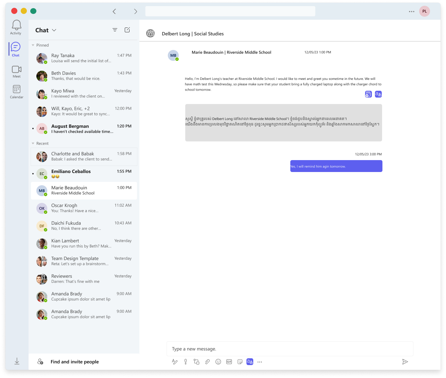Open Charlotte and Babak chat
This screenshot has width=446, height=378.
(84, 156)
